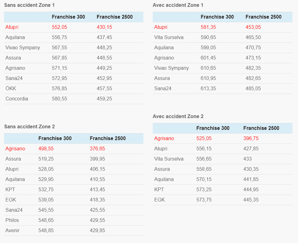Select the value "556,15"
The width and height of the screenshot is (298, 243).
click(x=204, y=149)
